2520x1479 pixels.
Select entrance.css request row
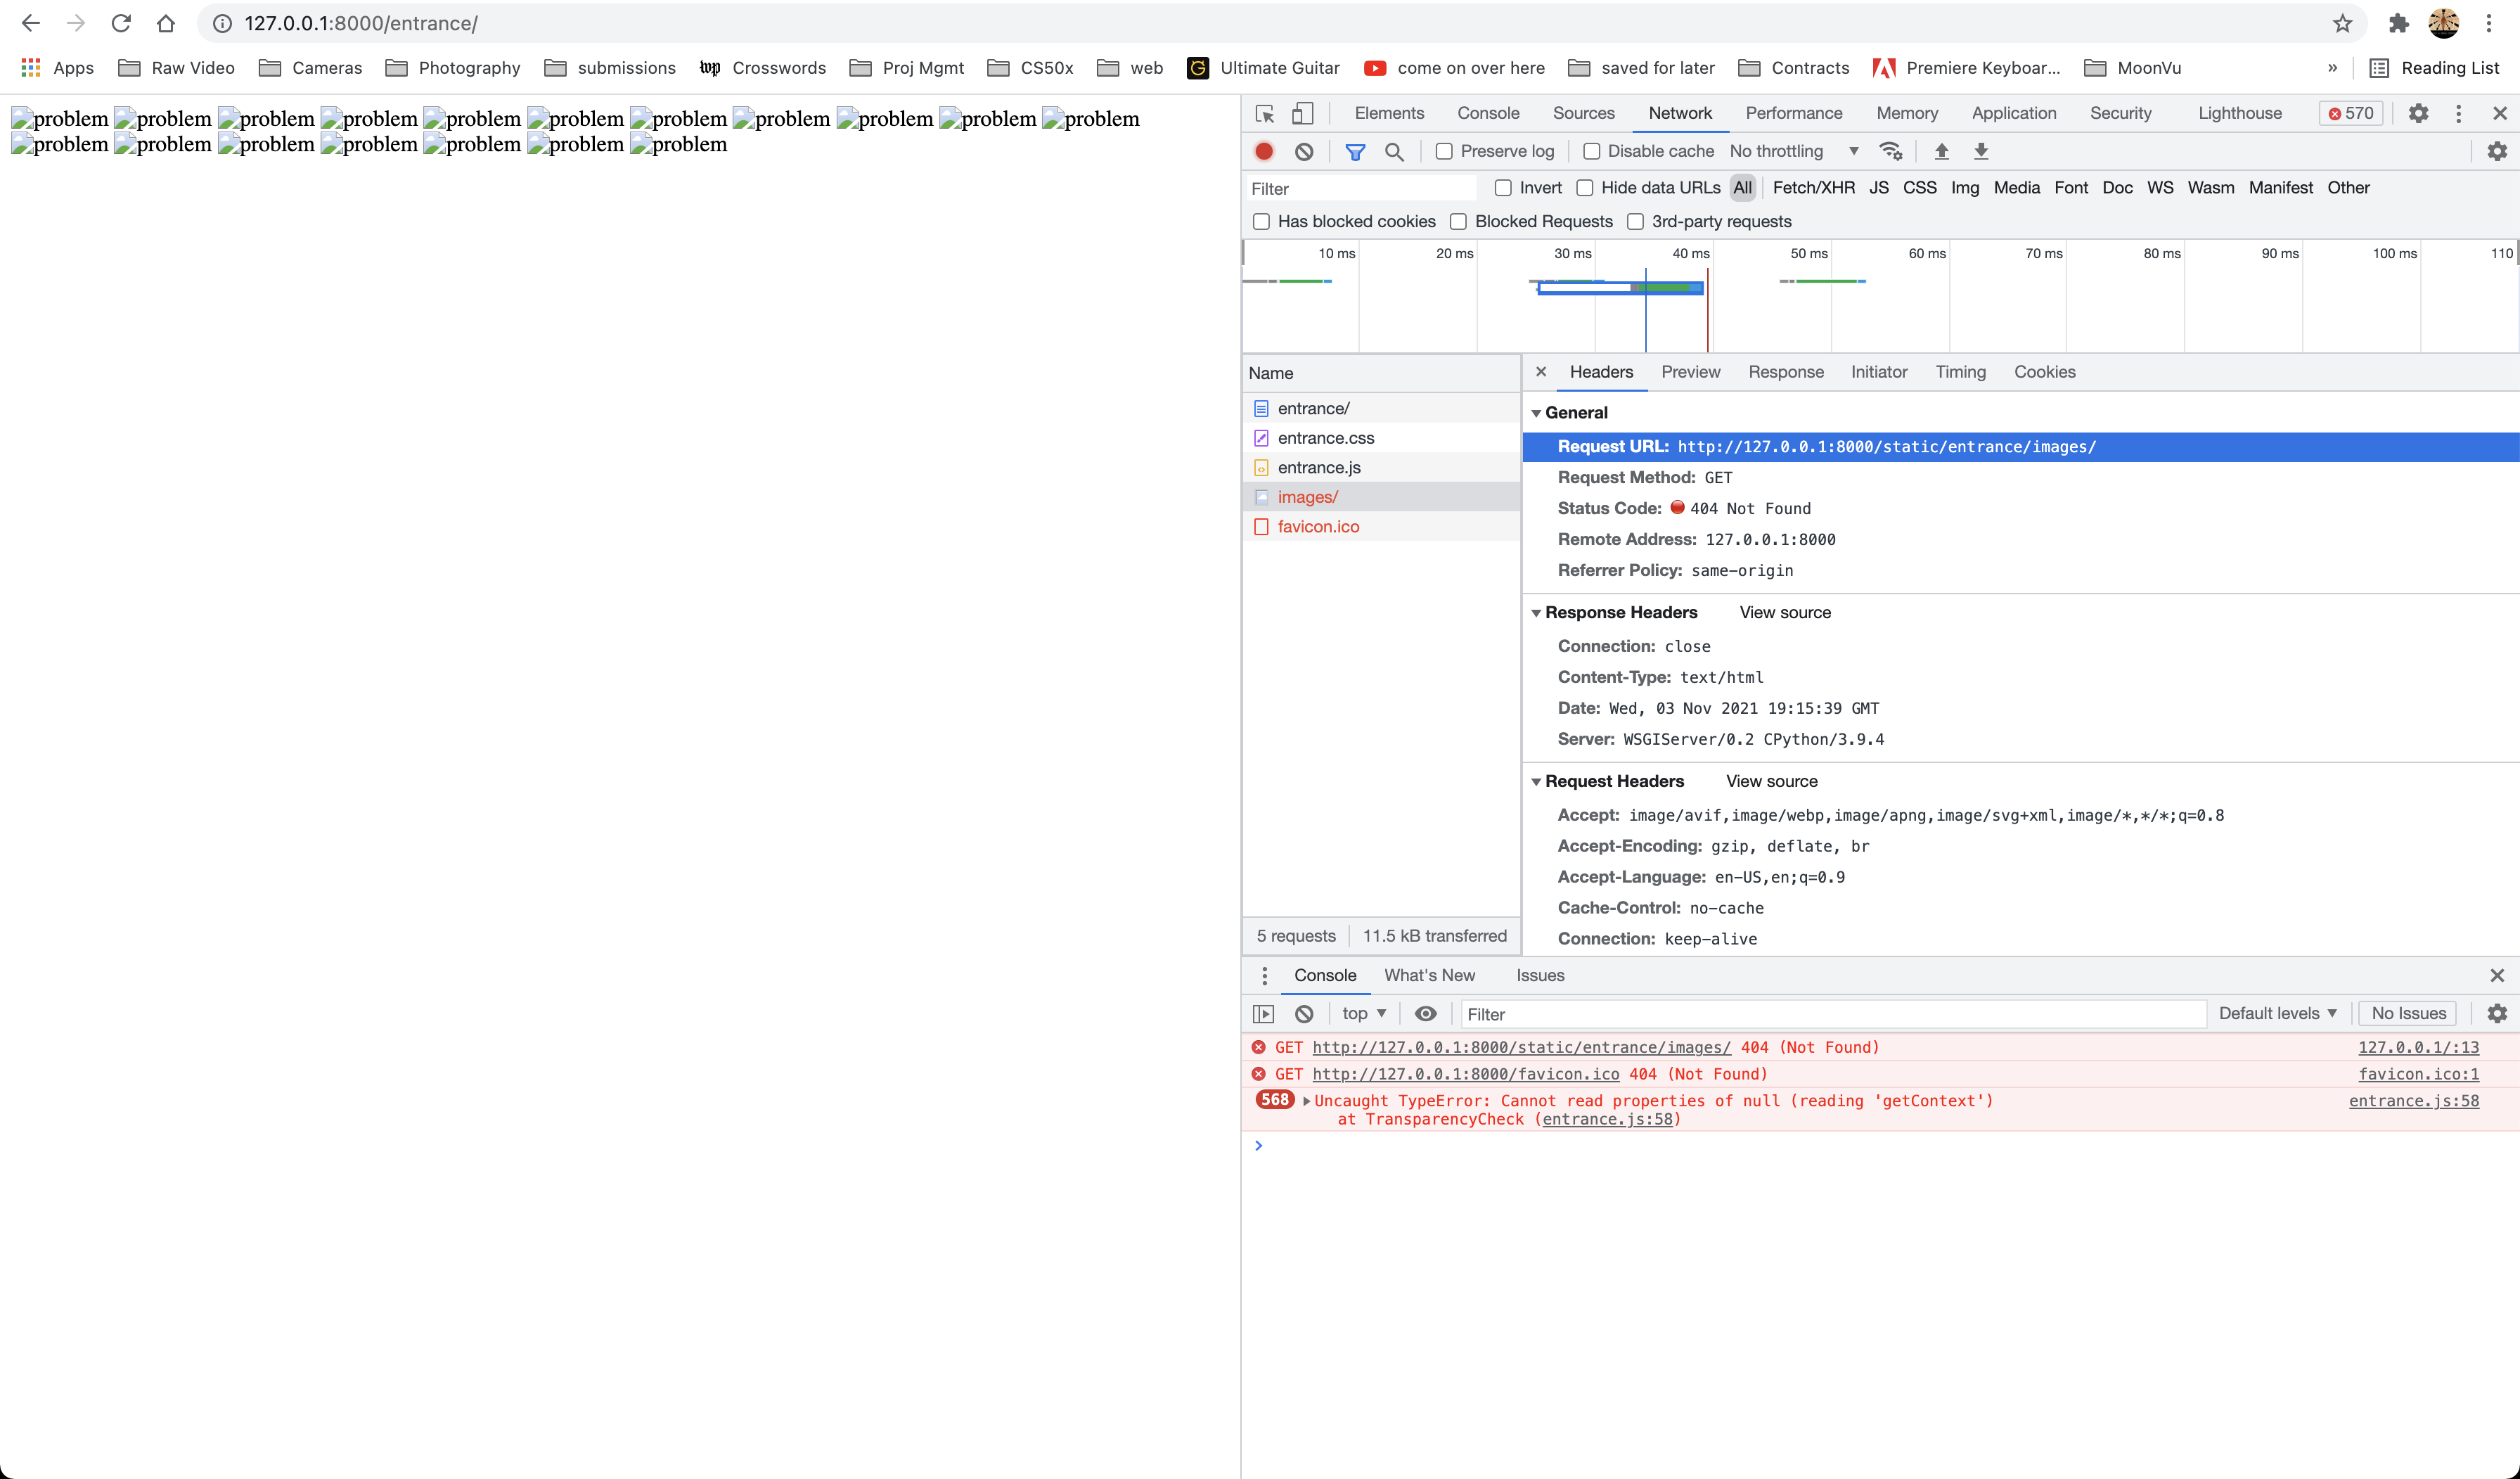point(1381,438)
